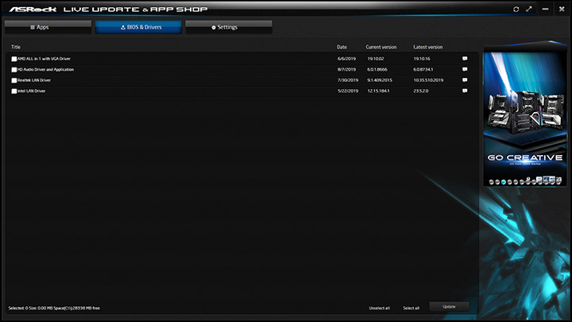
Task: Click latest version 10.35.510.2019
Action: pos(428,80)
